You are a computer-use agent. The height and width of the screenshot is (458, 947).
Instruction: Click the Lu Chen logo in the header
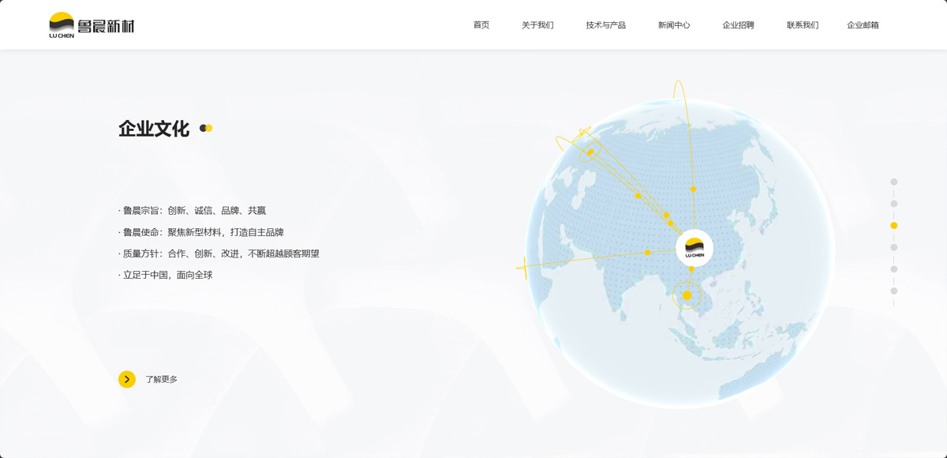tap(92, 25)
